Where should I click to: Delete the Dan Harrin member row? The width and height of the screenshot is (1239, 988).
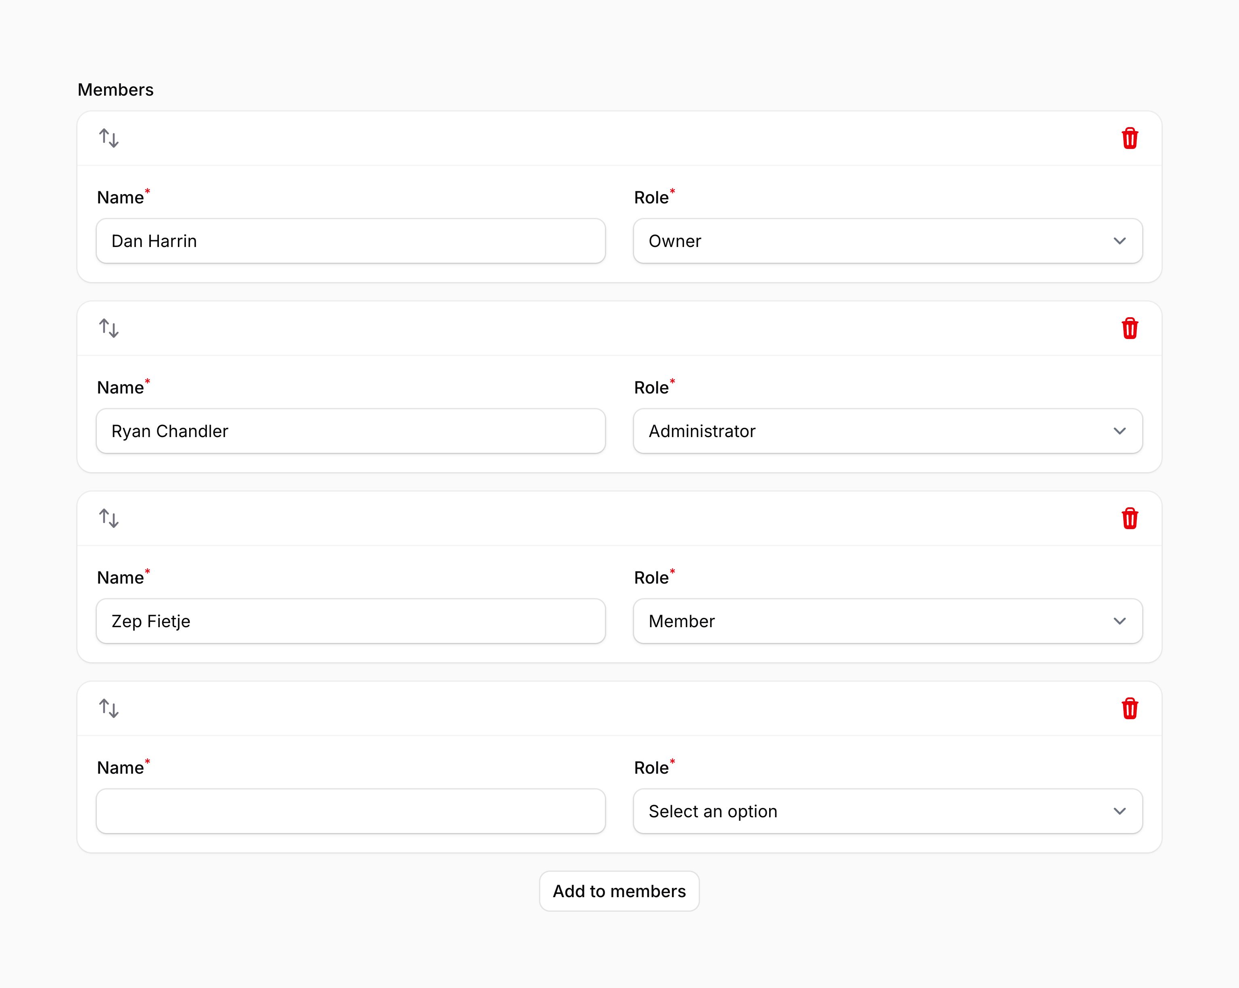(x=1129, y=138)
